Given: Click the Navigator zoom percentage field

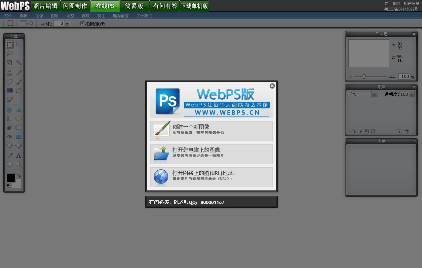Looking at the screenshot, I should (x=404, y=76).
